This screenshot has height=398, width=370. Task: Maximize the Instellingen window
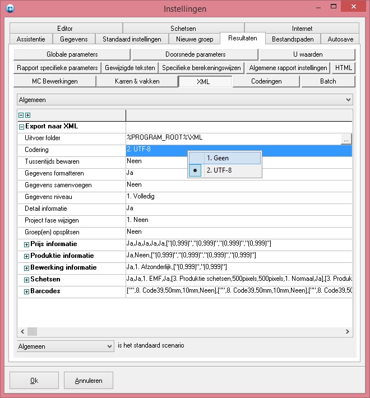(334, 6)
